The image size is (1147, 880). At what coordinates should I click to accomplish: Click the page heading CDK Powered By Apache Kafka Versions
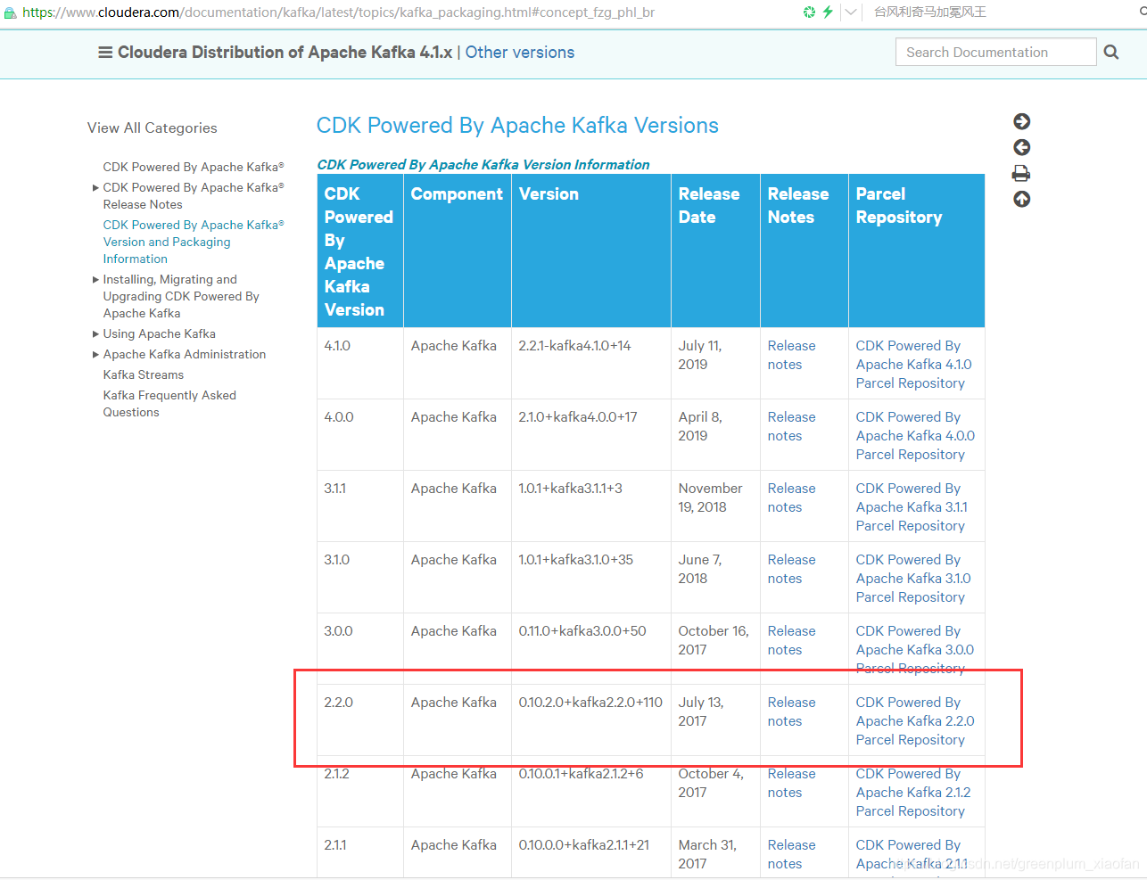[517, 126]
